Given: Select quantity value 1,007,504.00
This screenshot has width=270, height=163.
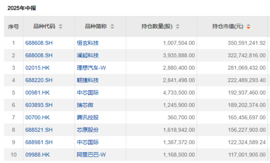Looking at the screenshot, I should [179, 43].
